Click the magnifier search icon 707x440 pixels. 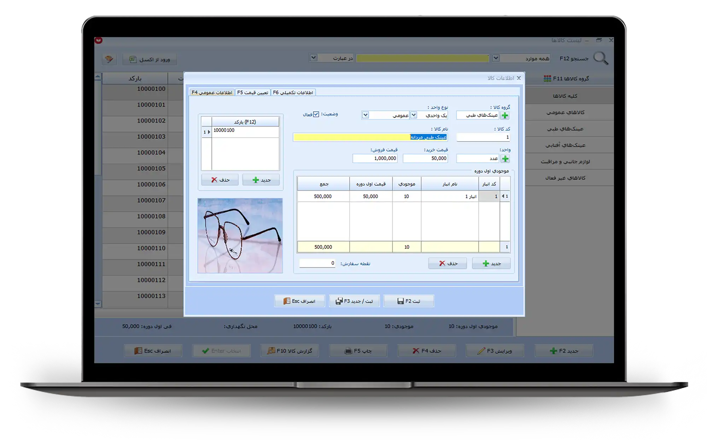pyautogui.click(x=601, y=58)
